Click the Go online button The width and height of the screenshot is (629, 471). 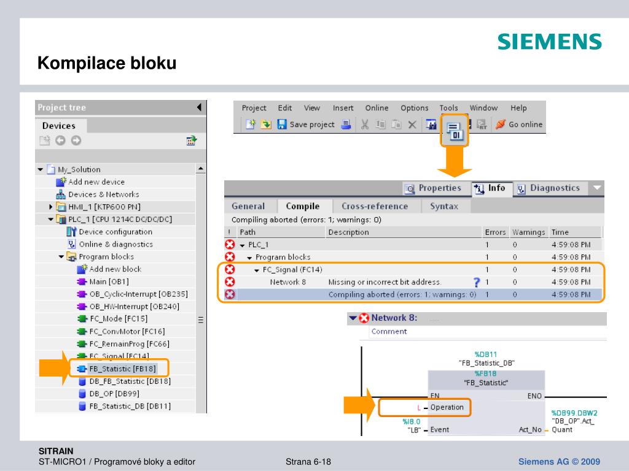(519, 124)
